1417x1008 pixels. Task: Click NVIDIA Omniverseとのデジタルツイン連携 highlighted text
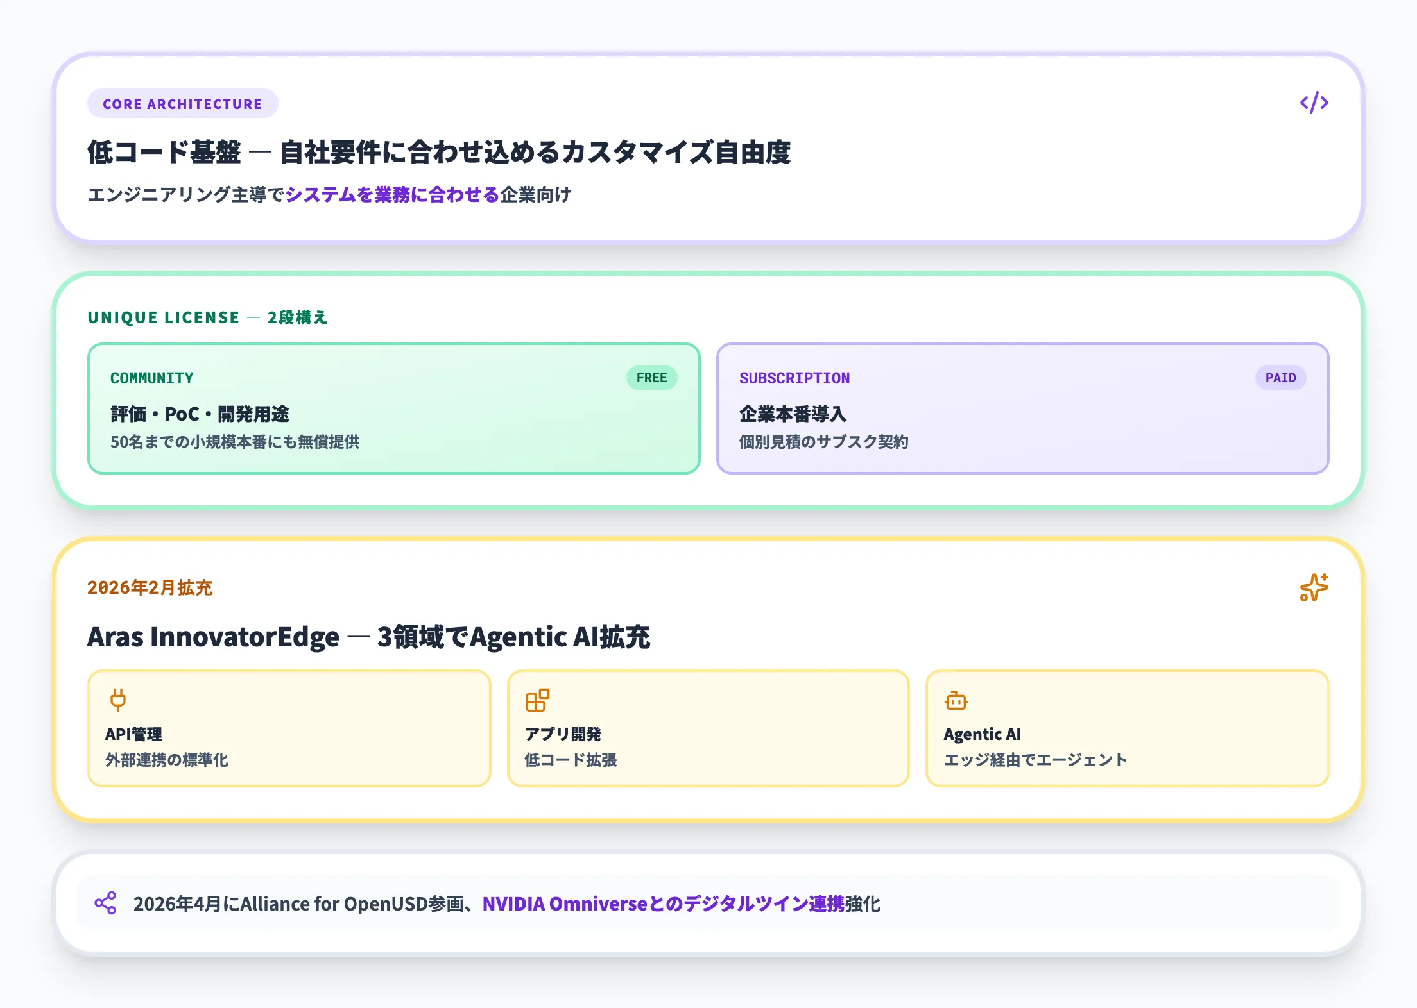pyautogui.click(x=663, y=903)
